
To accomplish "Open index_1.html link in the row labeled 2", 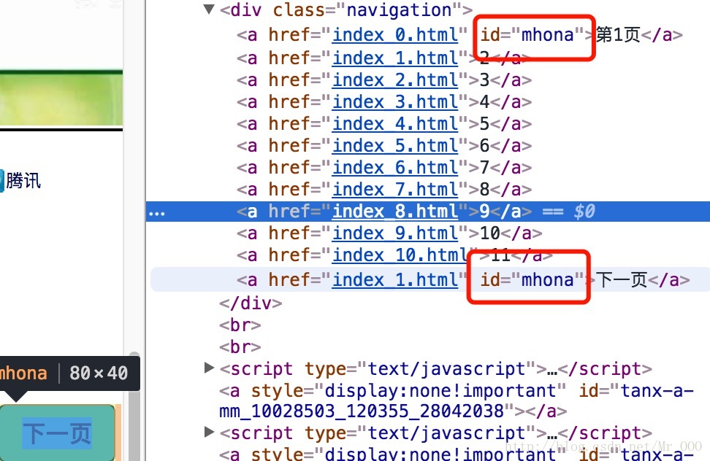I will coord(395,58).
